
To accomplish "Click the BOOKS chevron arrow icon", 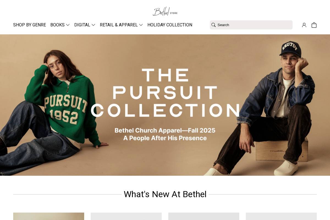I will tap(68, 25).
